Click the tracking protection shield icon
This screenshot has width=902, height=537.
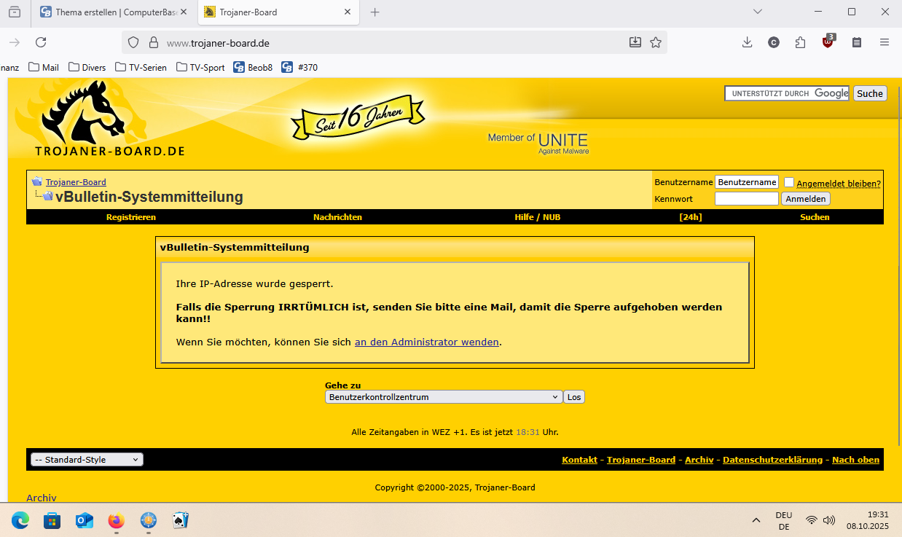point(133,42)
